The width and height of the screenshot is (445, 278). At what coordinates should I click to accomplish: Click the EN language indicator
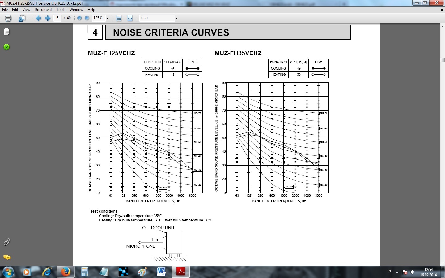coord(388,271)
